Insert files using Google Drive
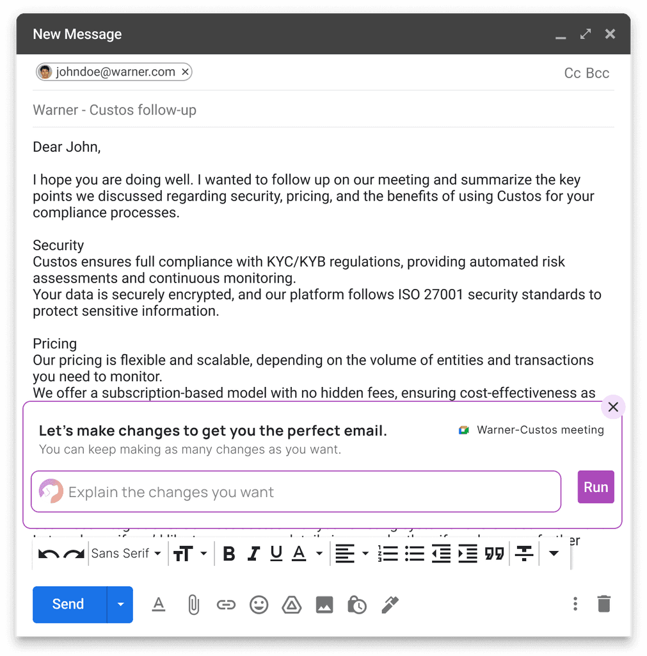The image size is (647, 656). [x=291, y=605]
